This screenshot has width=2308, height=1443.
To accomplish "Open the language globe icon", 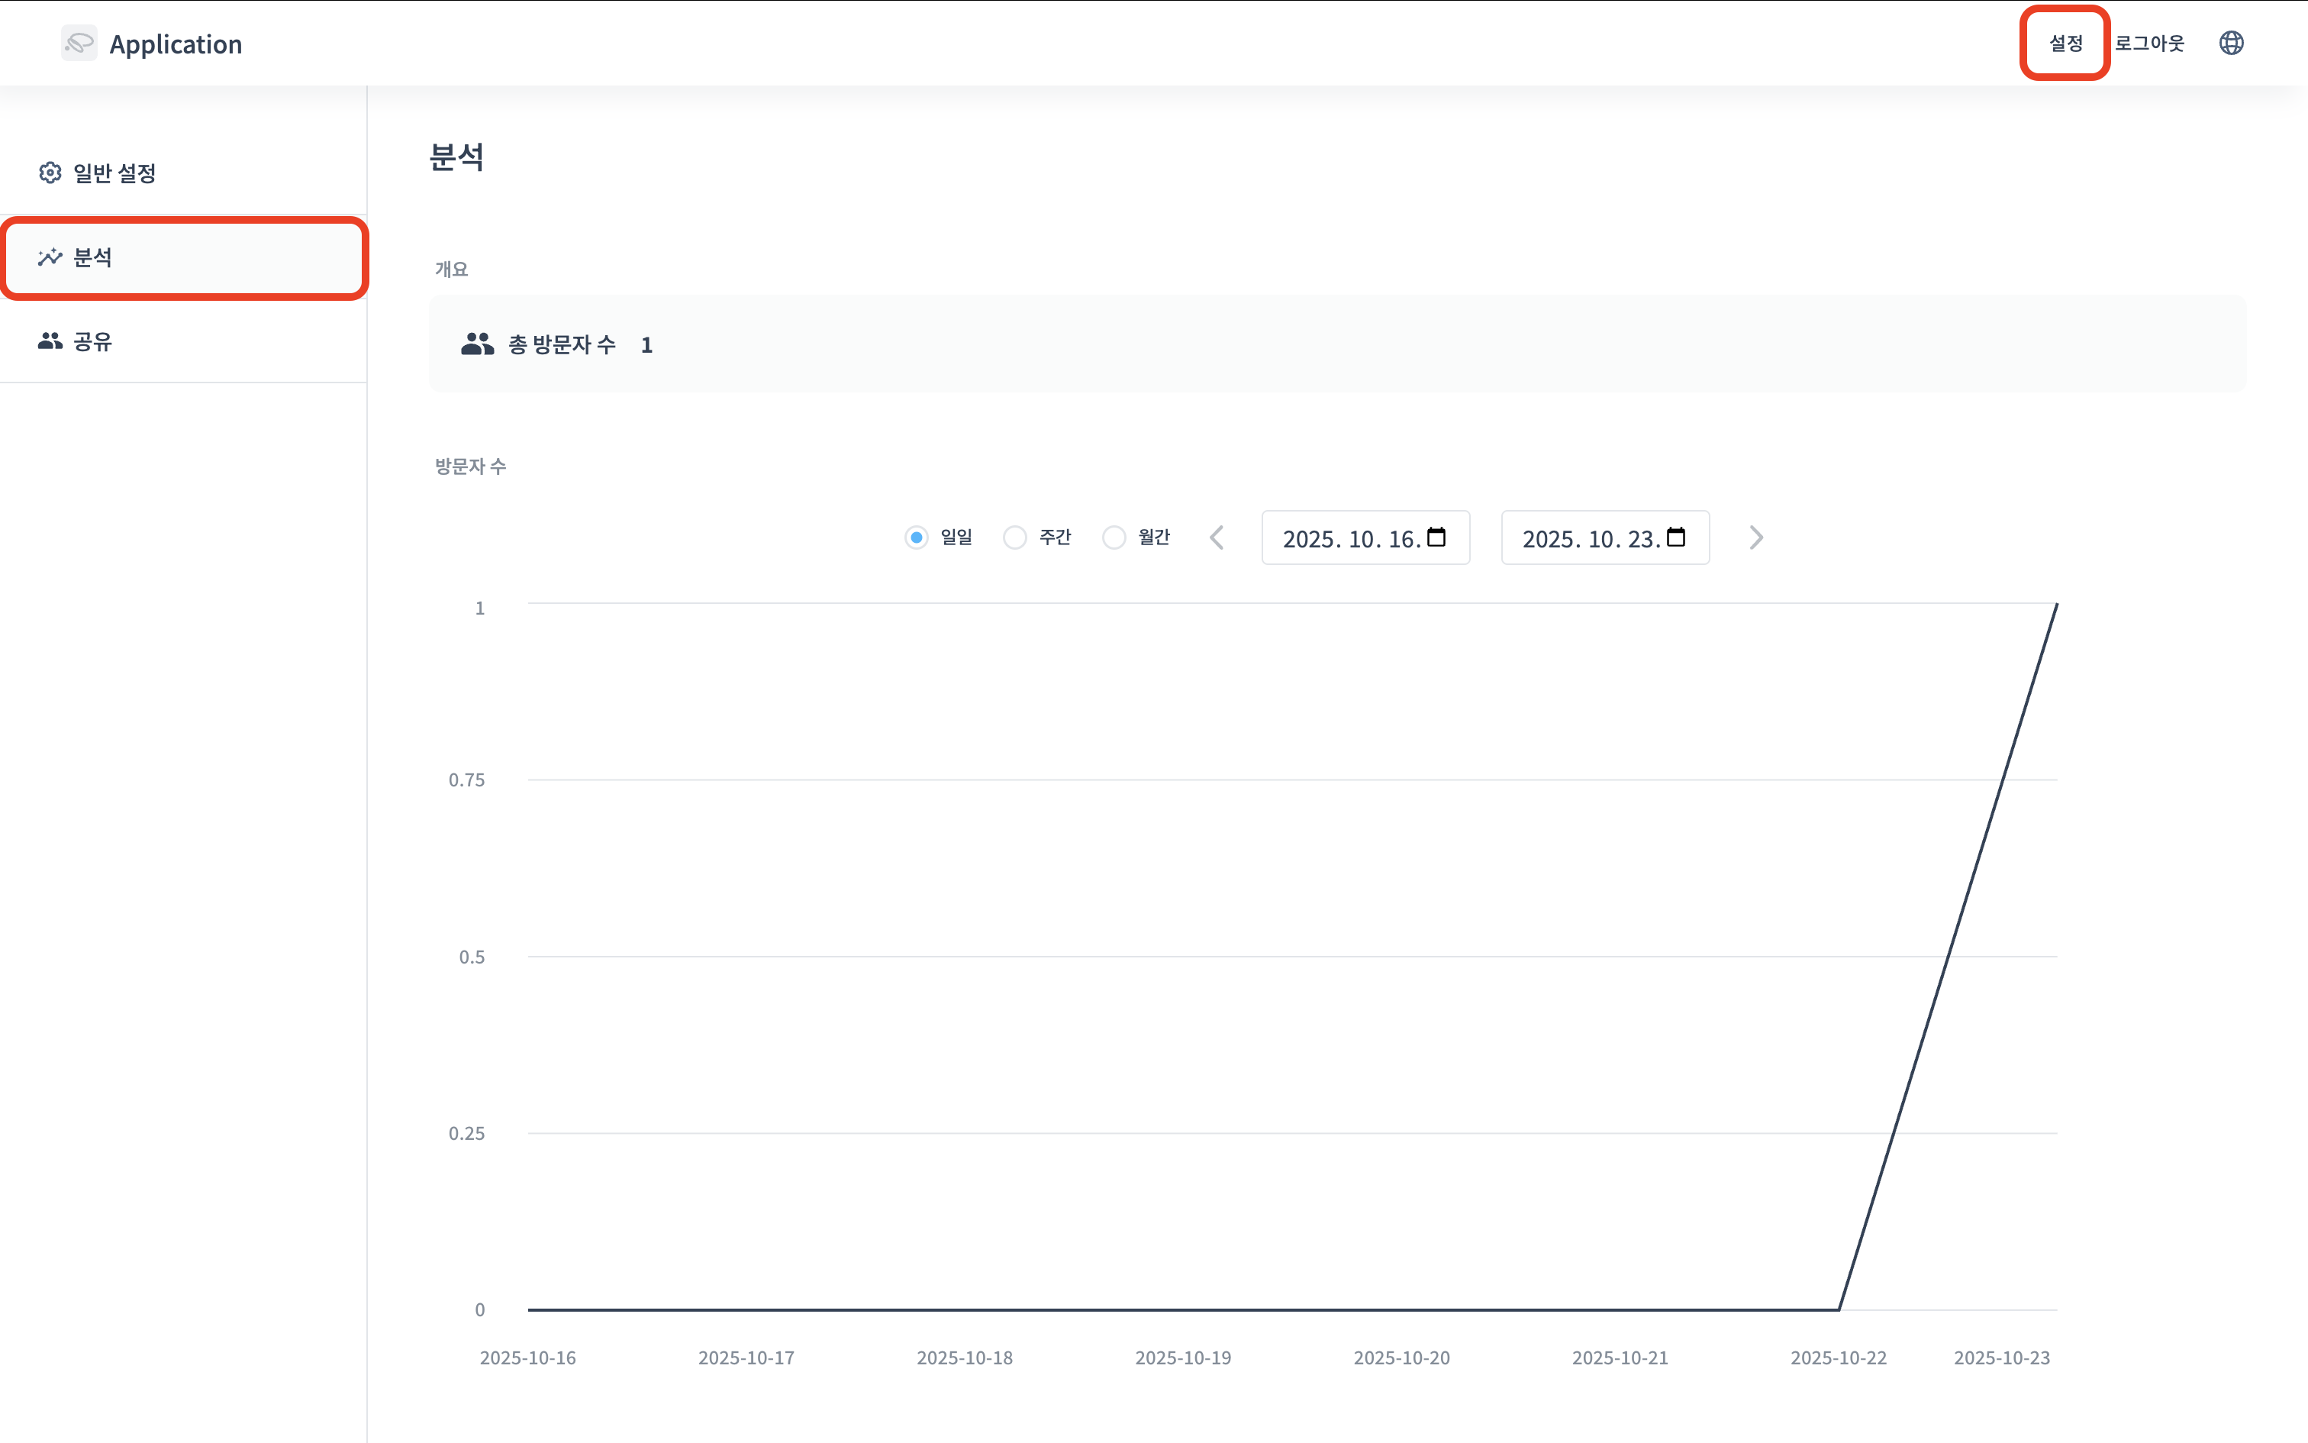I will coord(2231,43).
